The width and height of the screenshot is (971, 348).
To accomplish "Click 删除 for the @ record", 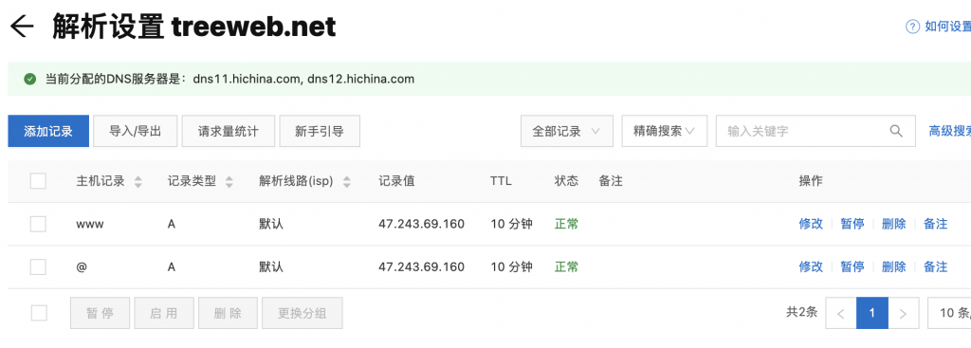I will coord(893,266).
